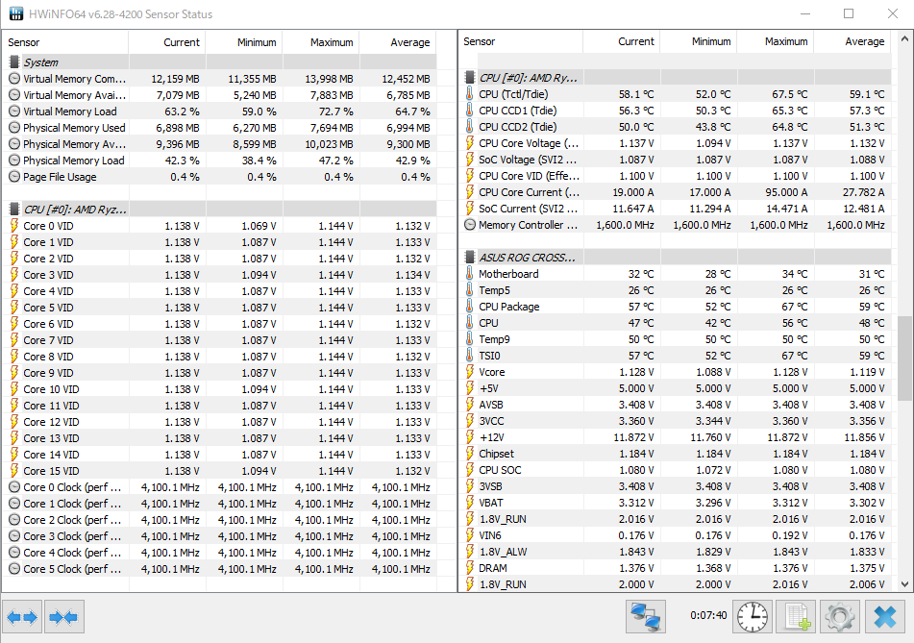The height and width of the screenshot is (643, 914).
Task: Click the left panel Minimum column header
Action: [244, 42]
